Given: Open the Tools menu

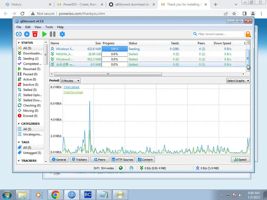Looking at the screenshot, I should (49, 27).
